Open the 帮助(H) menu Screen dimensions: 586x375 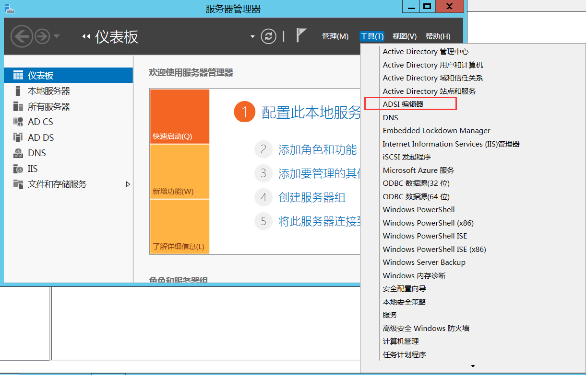(438, 36)
